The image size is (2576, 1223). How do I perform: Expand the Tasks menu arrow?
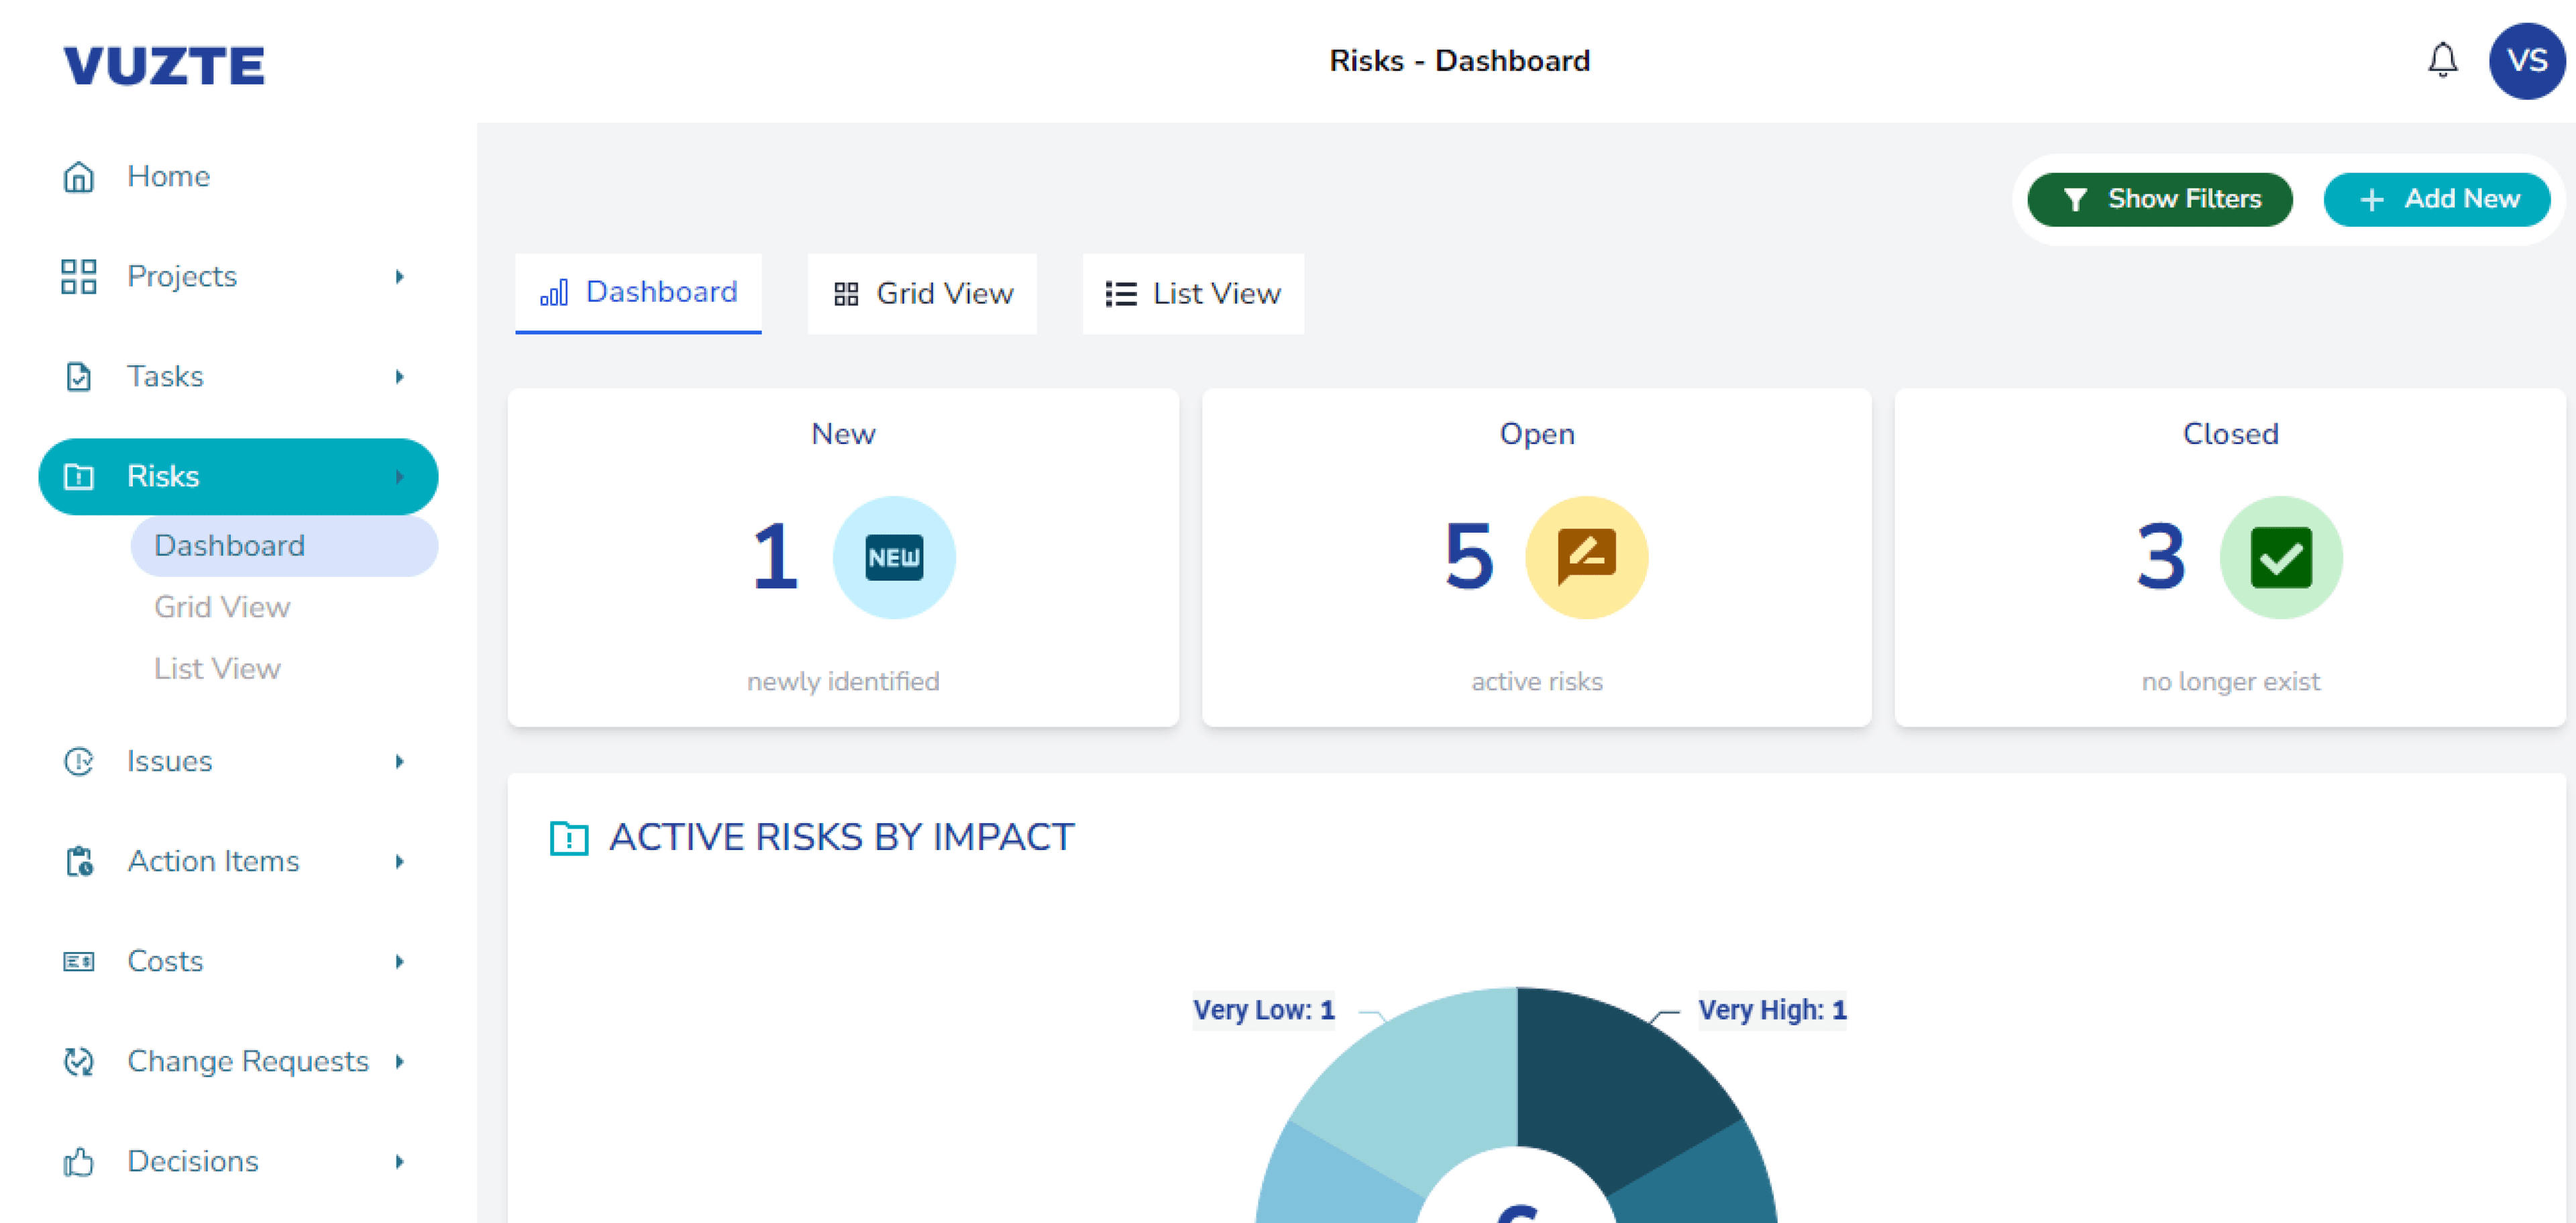pyautogui.click(x=399, y=376)
